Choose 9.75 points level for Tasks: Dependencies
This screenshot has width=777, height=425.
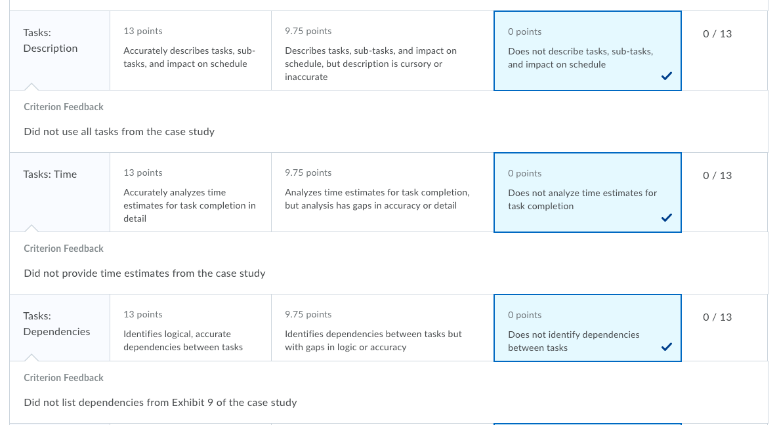pos(383,328)
